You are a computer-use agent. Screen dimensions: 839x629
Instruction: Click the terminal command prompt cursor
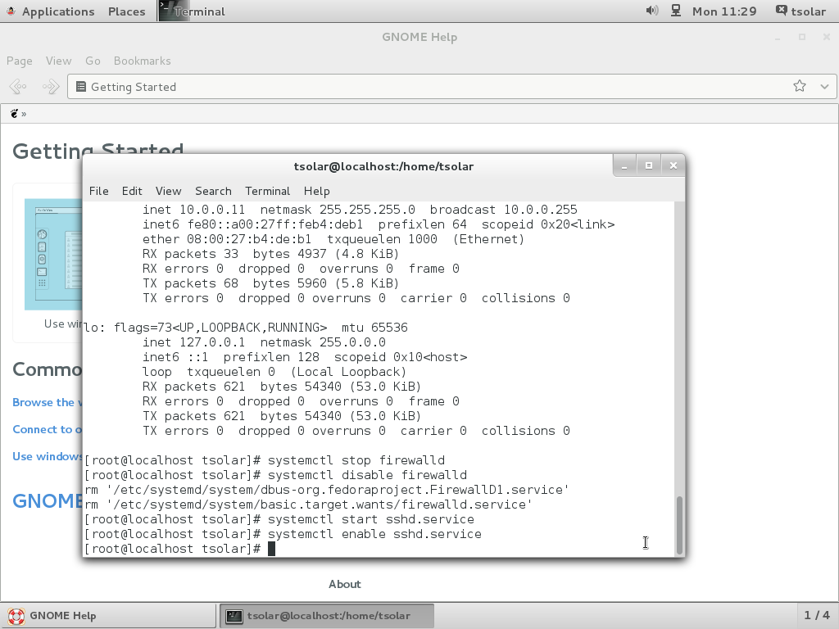pyautogui.click(x=271, y=549)
